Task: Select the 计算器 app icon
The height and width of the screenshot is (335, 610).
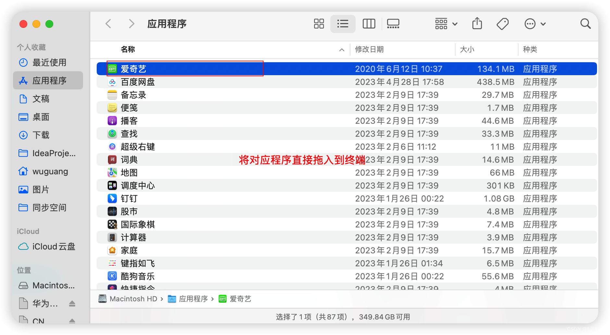Action: [112, 237]
